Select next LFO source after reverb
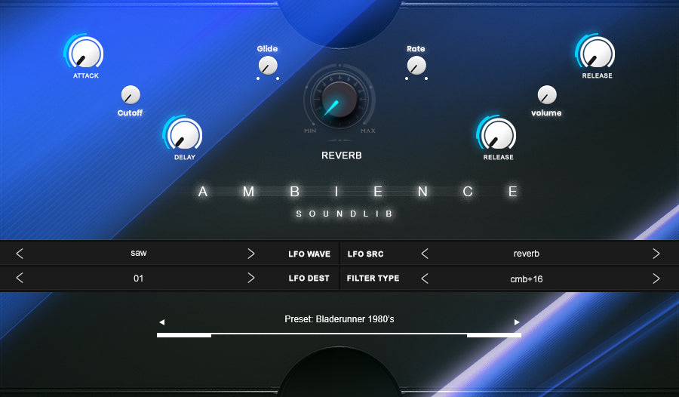Image resolution: width=679 pixels, height=397 pixels. 656,254
